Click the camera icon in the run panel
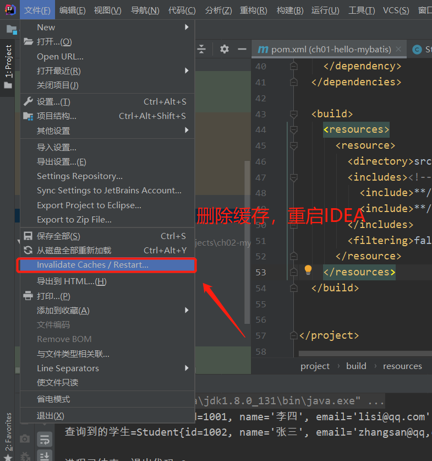 (x=25, y=438)
